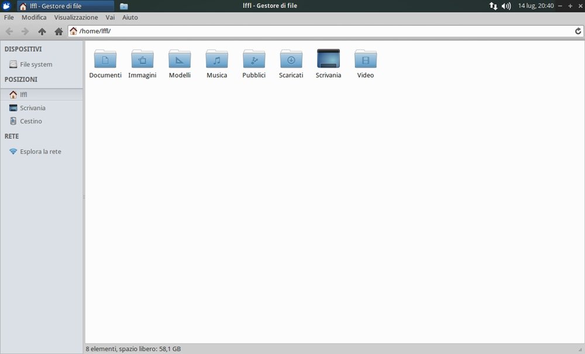Open the Xfce whisker menu icon
The height and width of the screenshot is (354, 585).
[6, 6]
